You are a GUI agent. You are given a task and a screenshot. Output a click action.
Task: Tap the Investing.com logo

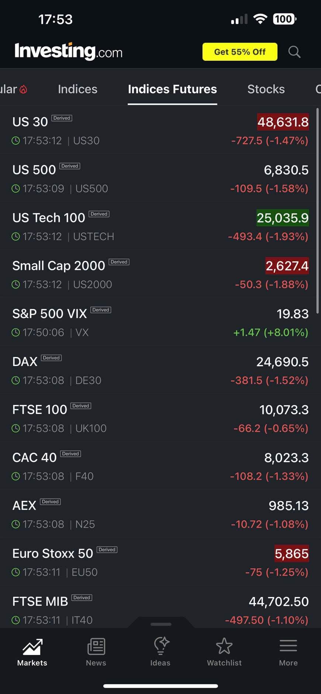tap(69, 52)
